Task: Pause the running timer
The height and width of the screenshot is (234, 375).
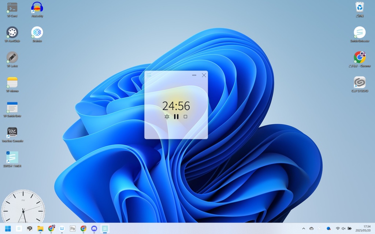Action: point(176,116)
